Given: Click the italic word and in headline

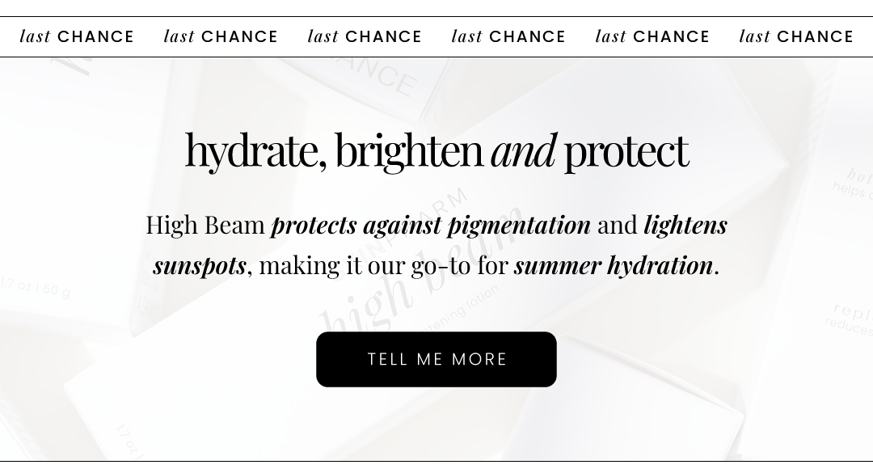Looking at the screenshot, I should click(x=523, y=150).
